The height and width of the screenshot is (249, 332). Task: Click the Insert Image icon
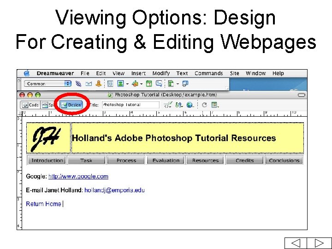(120, 83)
